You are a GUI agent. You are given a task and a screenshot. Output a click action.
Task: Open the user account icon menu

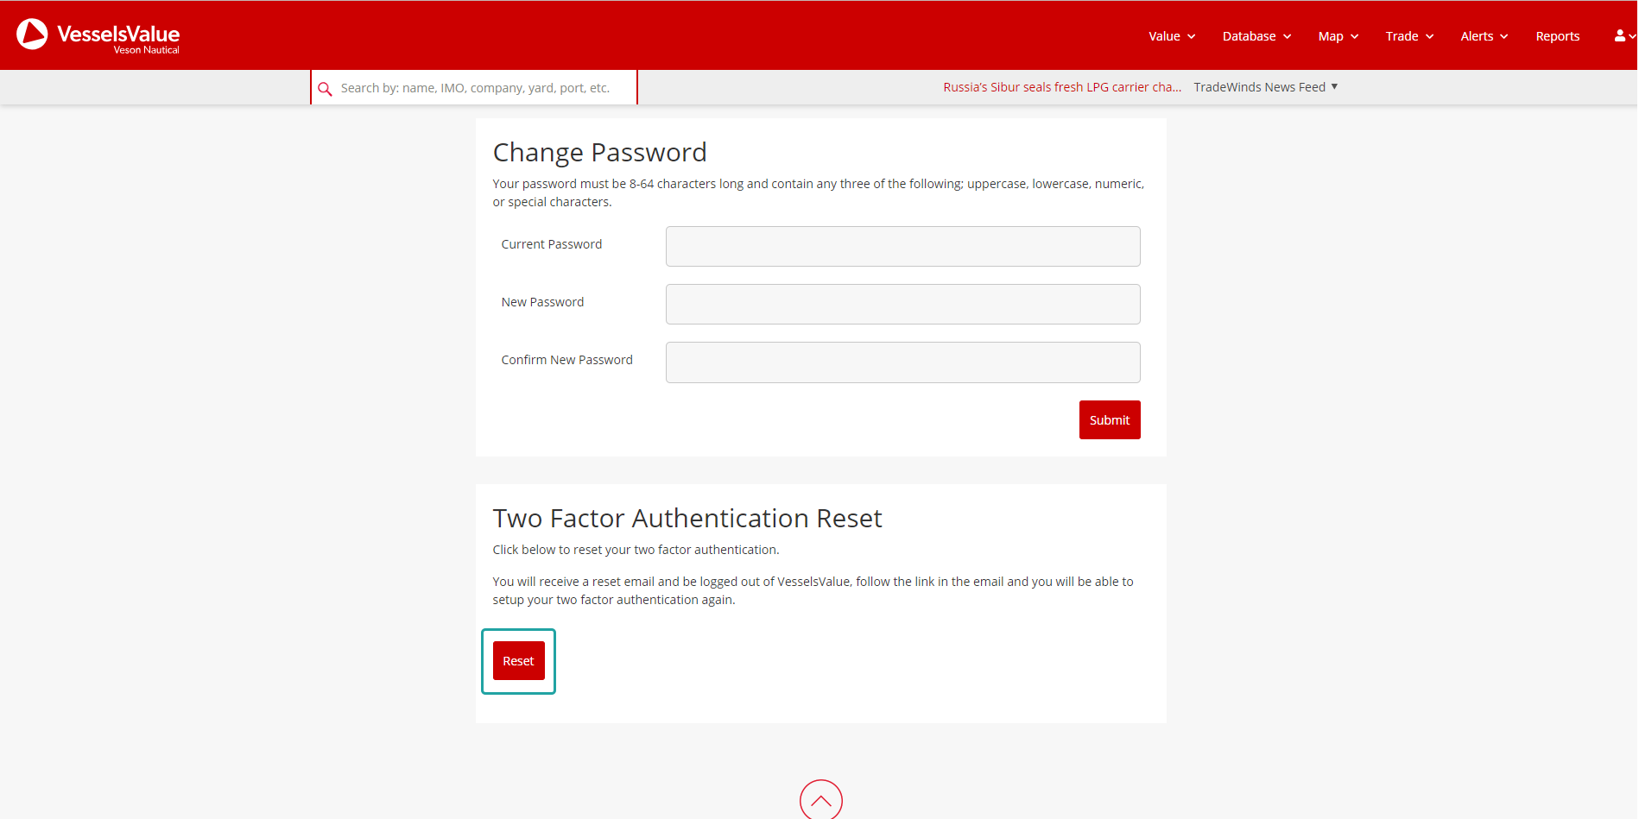coord(1619,35)
